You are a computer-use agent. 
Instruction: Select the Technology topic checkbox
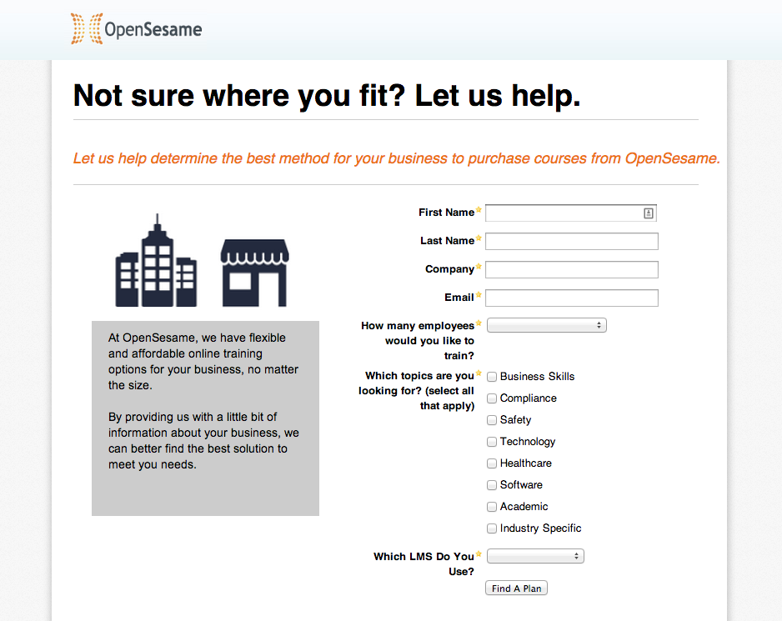(x=492, y=442)
